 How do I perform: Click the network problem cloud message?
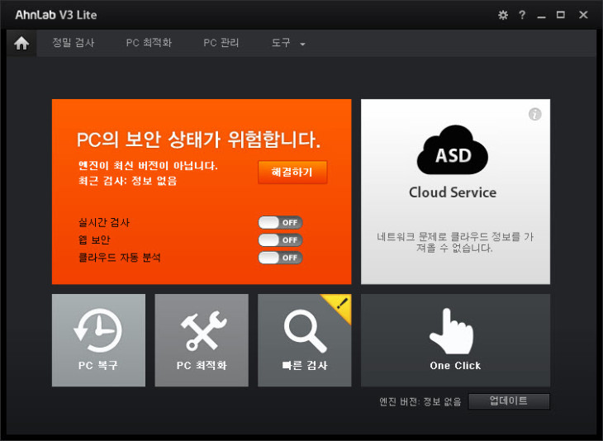tap(455, 242)
